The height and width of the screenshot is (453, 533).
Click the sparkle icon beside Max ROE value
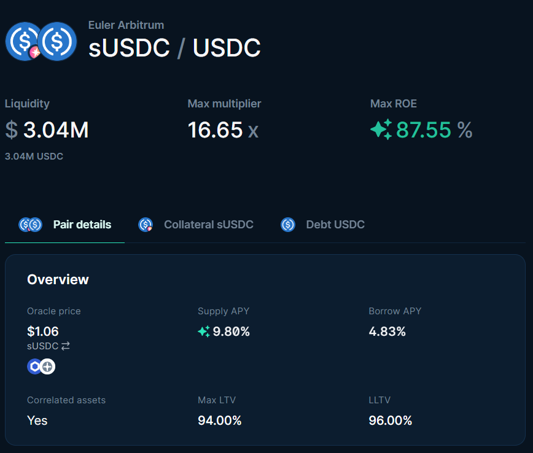coord(381,130)
